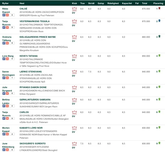
Task: Open rider Morten Kappel's profile
Action: 6,130
